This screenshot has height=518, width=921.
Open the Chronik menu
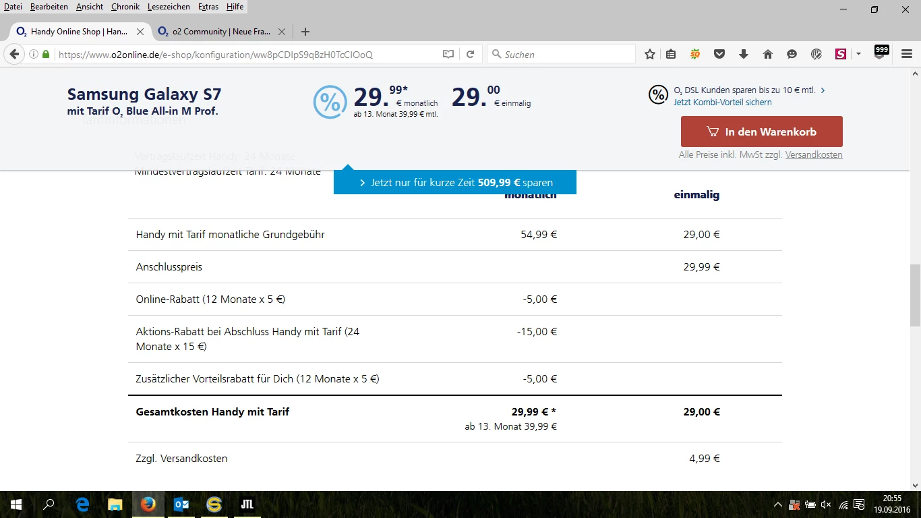click(x=125, y=7)
